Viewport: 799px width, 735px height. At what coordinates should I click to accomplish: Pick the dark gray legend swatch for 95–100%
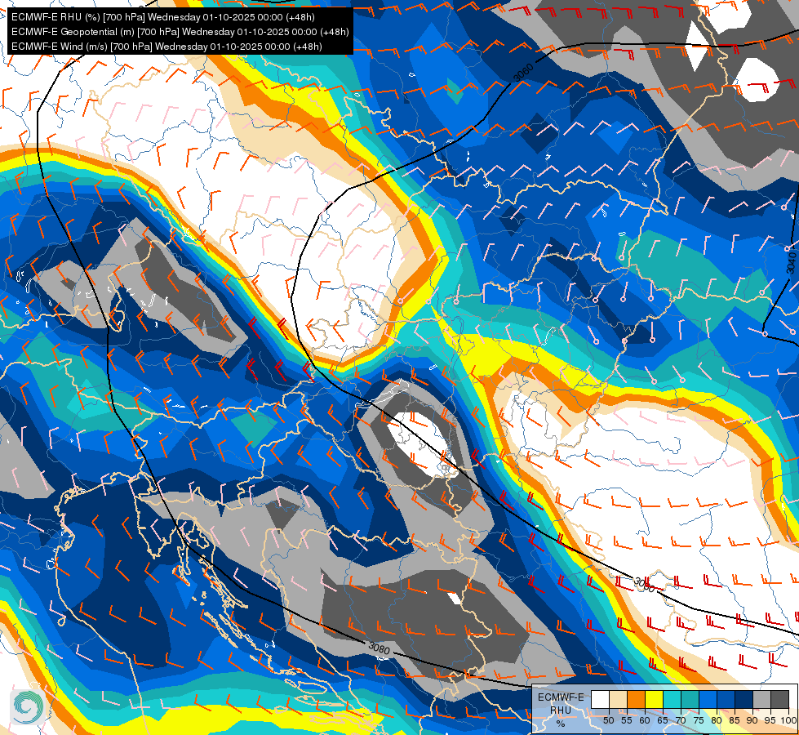tap(780, 699)
